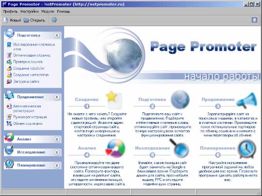Viewport: 262px width, 196px height.
Task: Click the Подготовка section header icon
Action: tap(9, 33)
